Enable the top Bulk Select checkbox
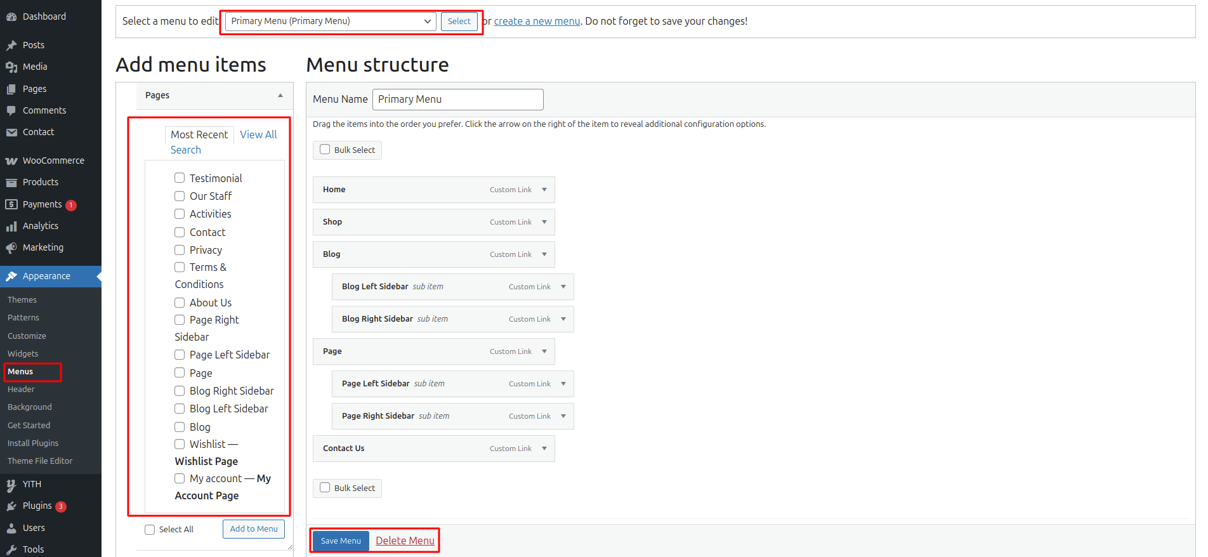The width and height of the screenshot is (1208, 557). tap(325, 150)
